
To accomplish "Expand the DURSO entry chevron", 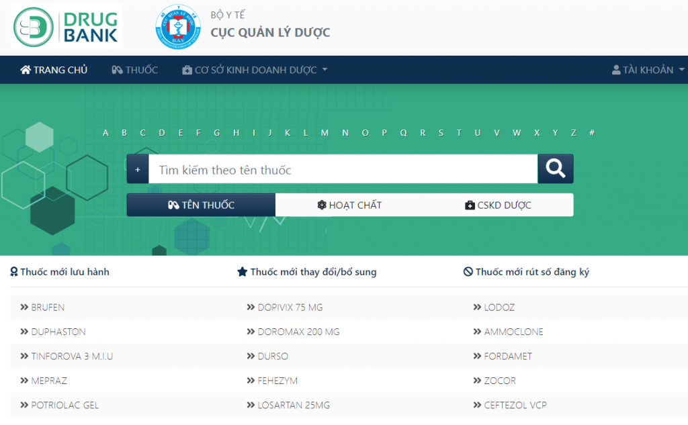I will pyautogui.click(x=249, y=356).
